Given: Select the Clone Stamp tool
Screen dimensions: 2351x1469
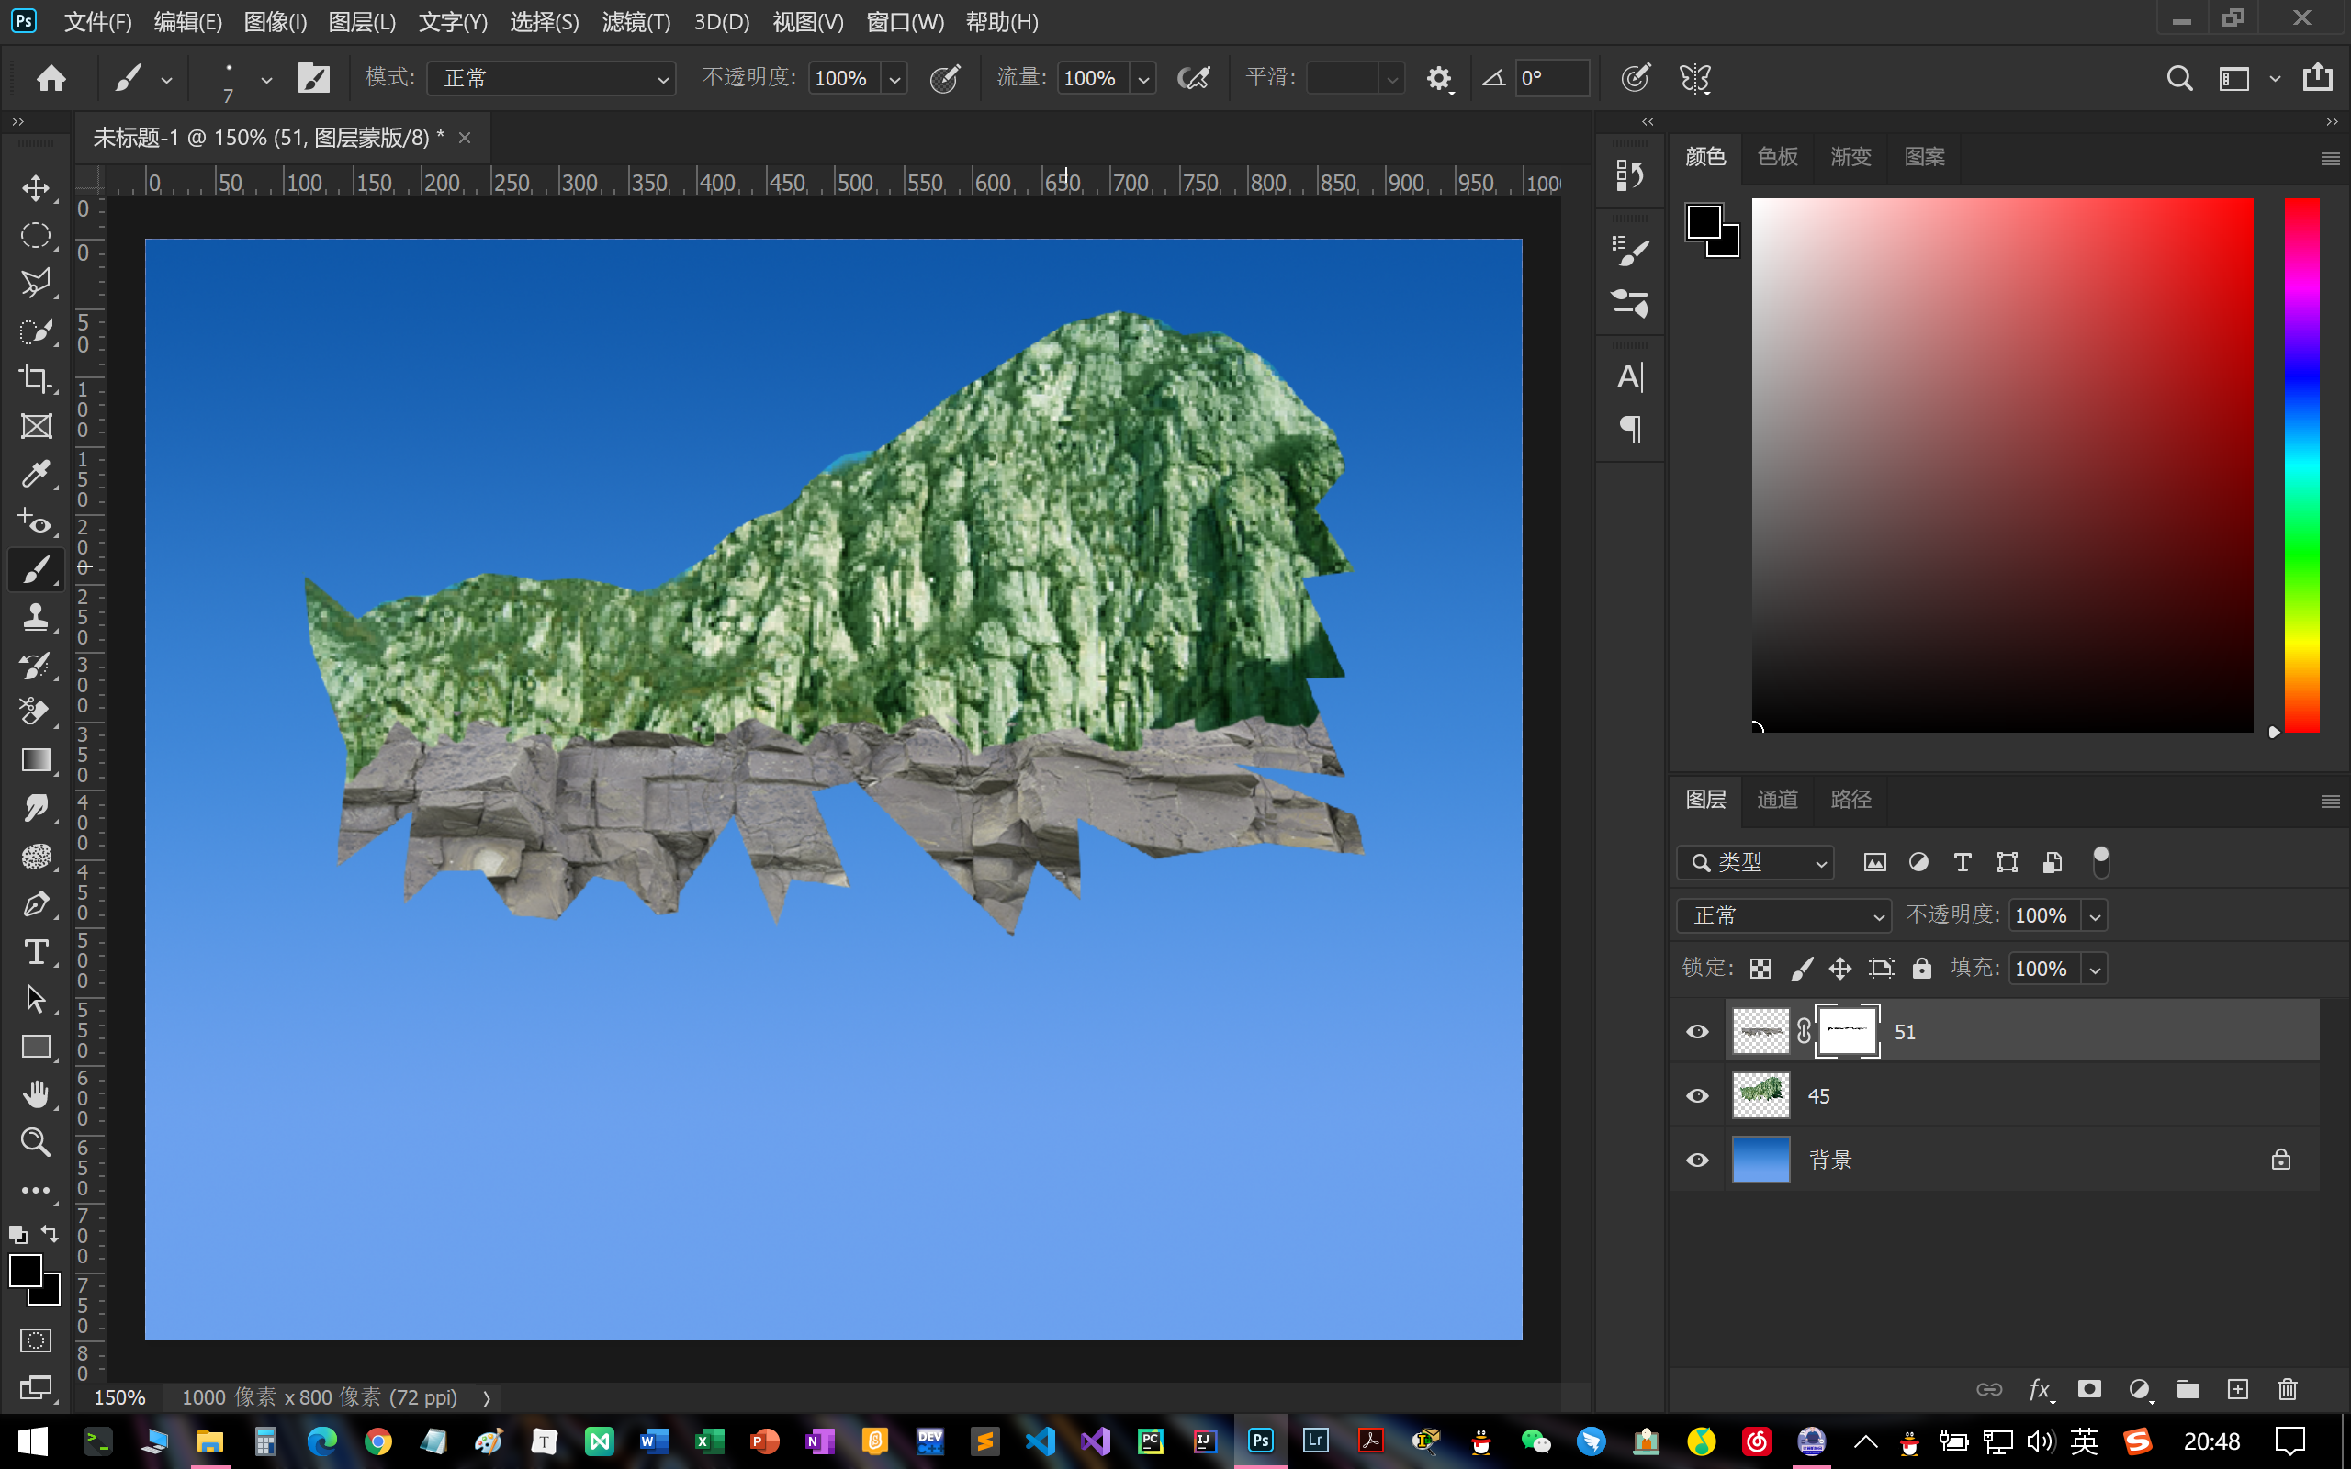Looking at the screenshot, I should (36, 617).
